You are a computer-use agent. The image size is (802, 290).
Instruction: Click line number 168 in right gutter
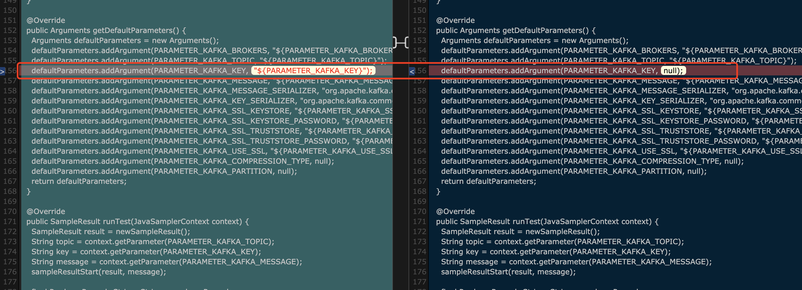point(420,191)
